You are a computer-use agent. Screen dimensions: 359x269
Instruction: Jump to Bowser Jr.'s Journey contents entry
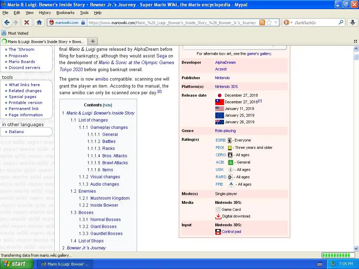pyautogui.click(x=86, y=248)
